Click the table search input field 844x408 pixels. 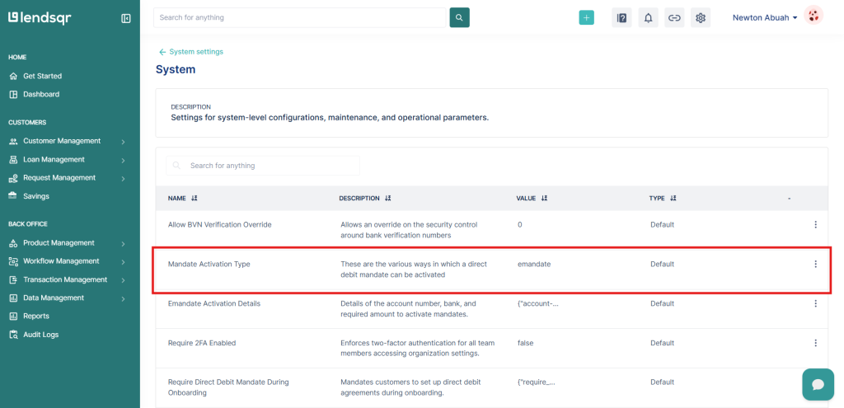tap(264, 166)
